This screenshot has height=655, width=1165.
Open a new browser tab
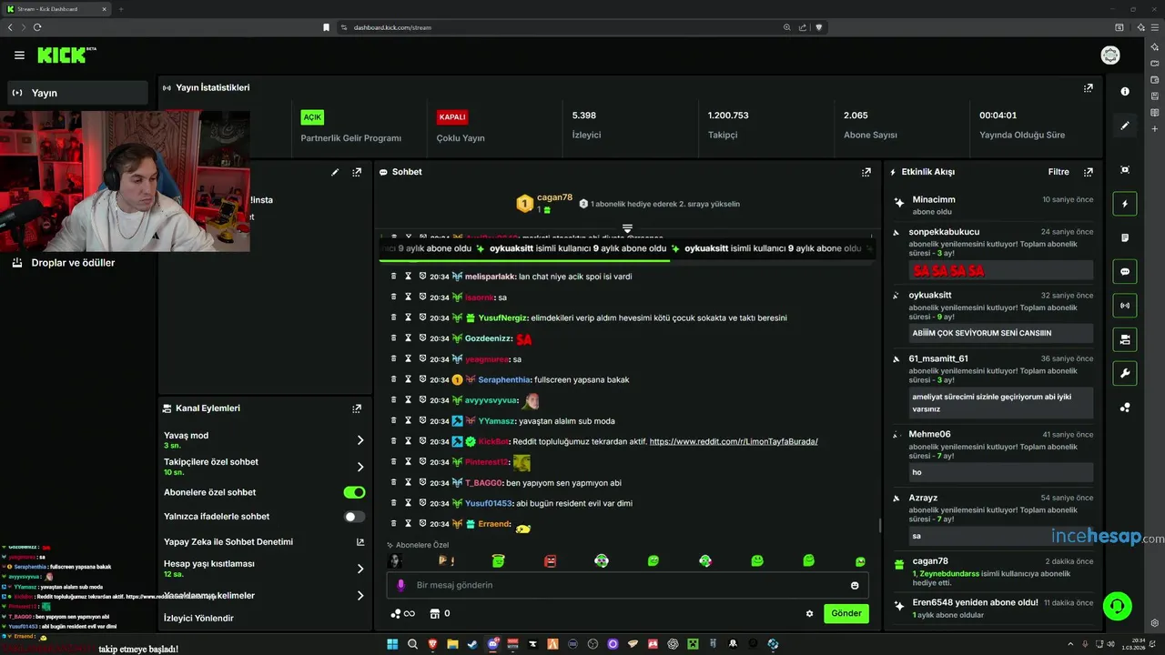pos(121,9)
